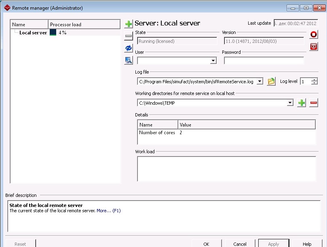Remove working directory with red minus
The width and height of the screenshot is (327, 247).
313,103
